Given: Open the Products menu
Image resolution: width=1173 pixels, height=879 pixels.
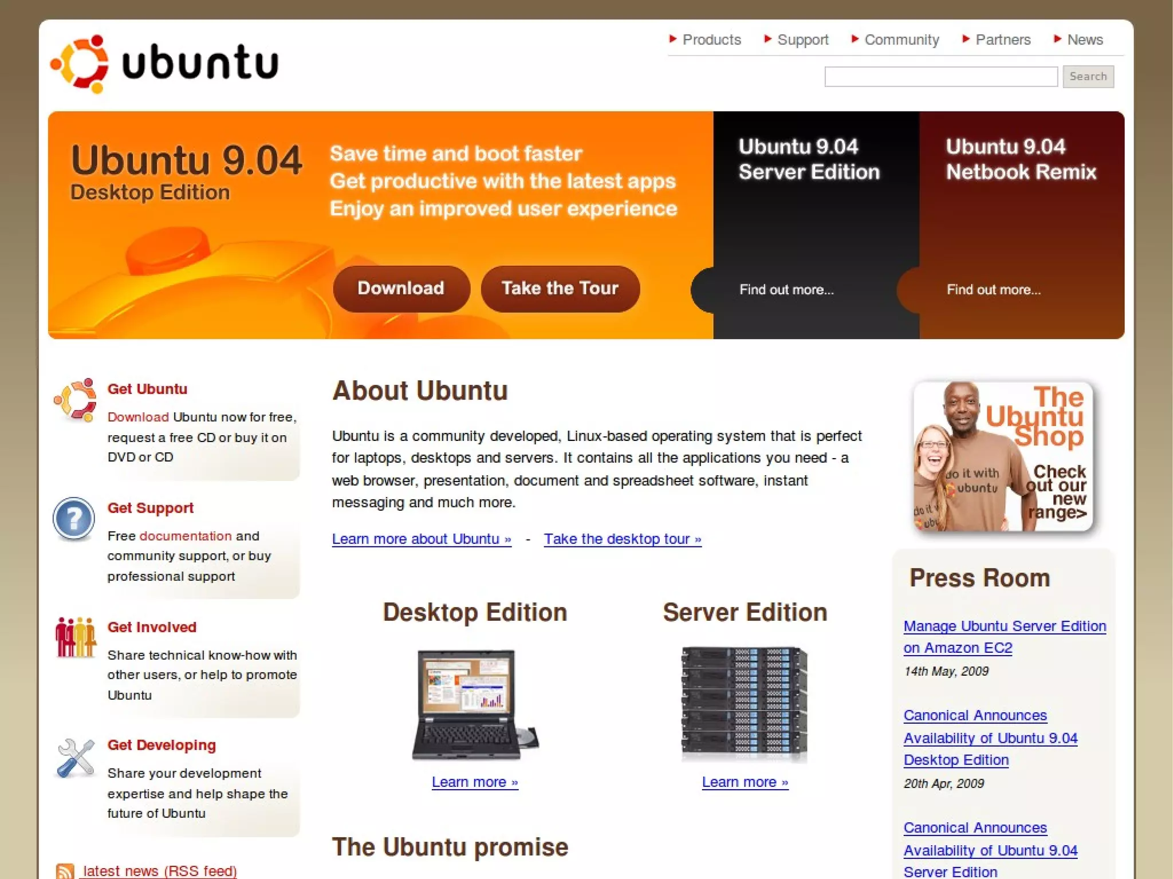Looking at the screenshot, I should click(x=711, y=40).
